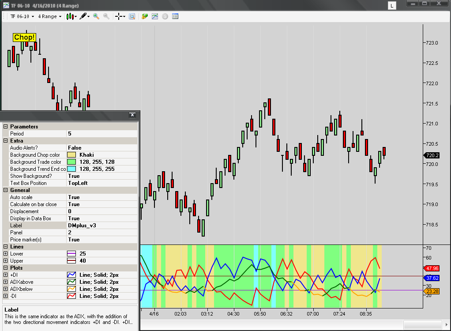
Task: Click the 720.2 current price marker
Action: coord(432,156)
